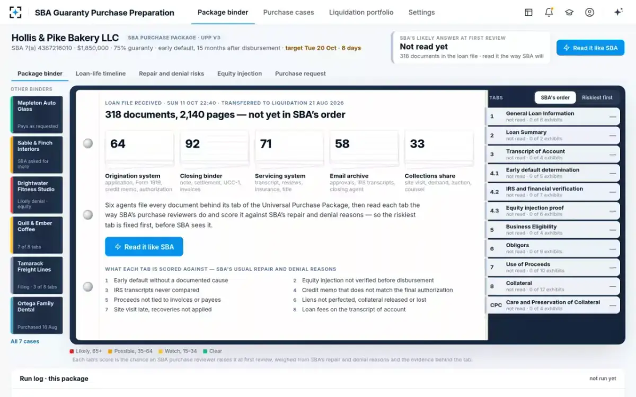Image resolution: width=636 pixels, height=397 pixels.
Task: Click the green 'Clear' legend swatch
Action: [x=205, y=351]
